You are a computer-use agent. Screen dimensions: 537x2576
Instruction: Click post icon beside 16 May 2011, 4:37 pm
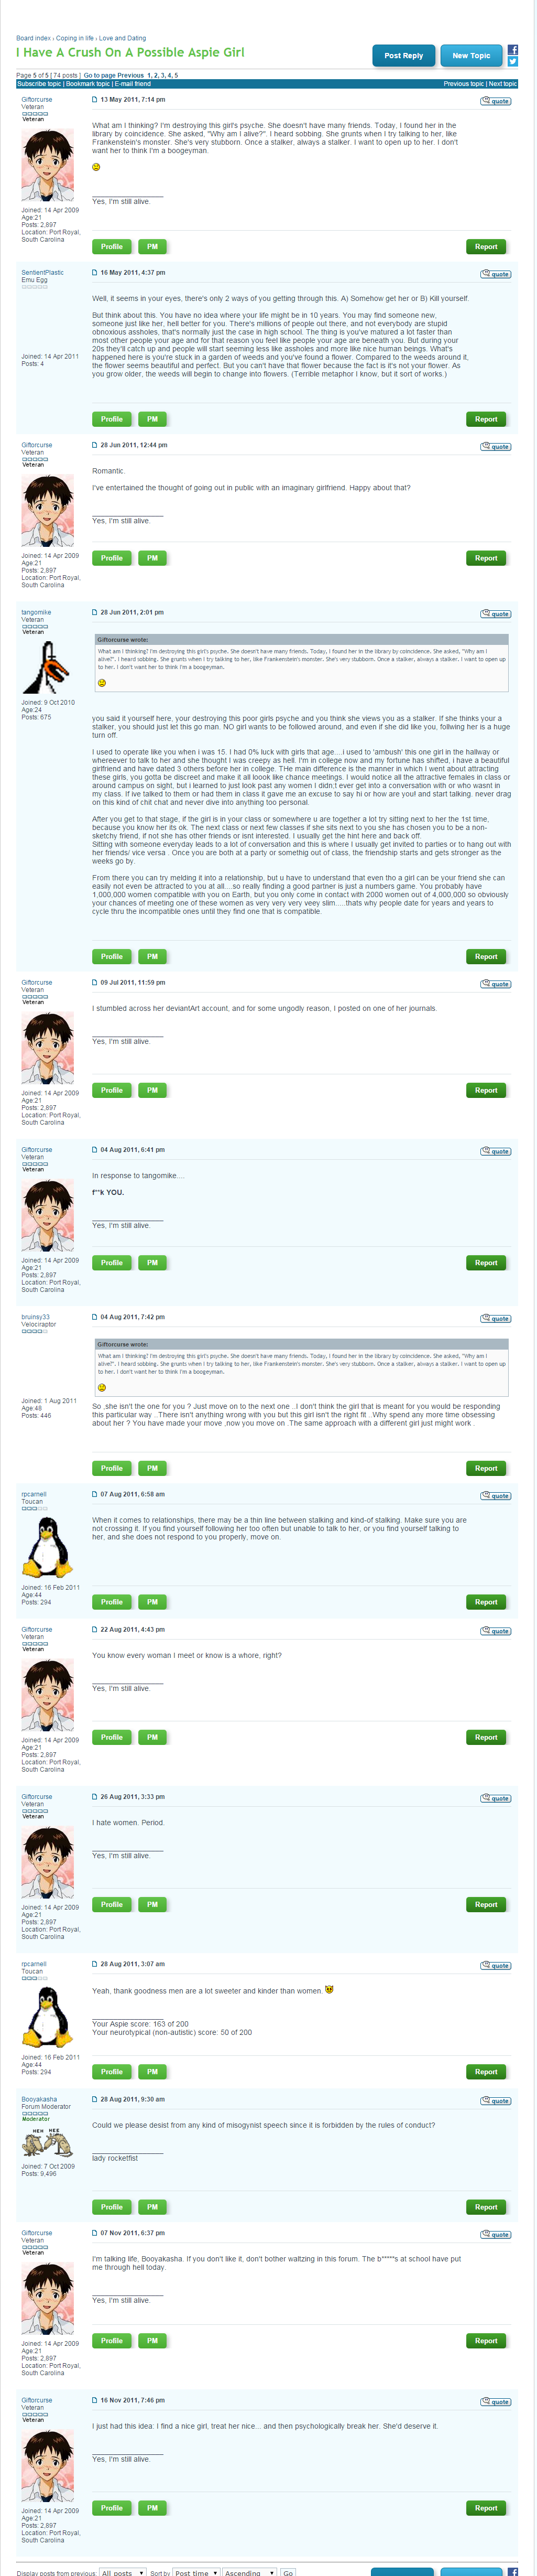point(95,273)
